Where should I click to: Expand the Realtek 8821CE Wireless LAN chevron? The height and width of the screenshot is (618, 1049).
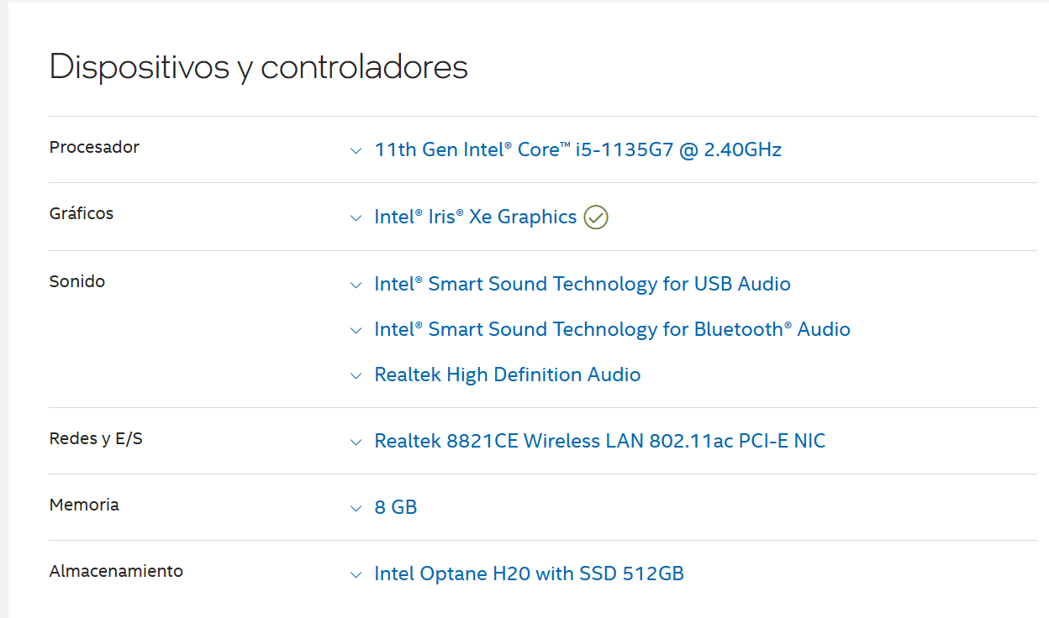pos(356,443)
